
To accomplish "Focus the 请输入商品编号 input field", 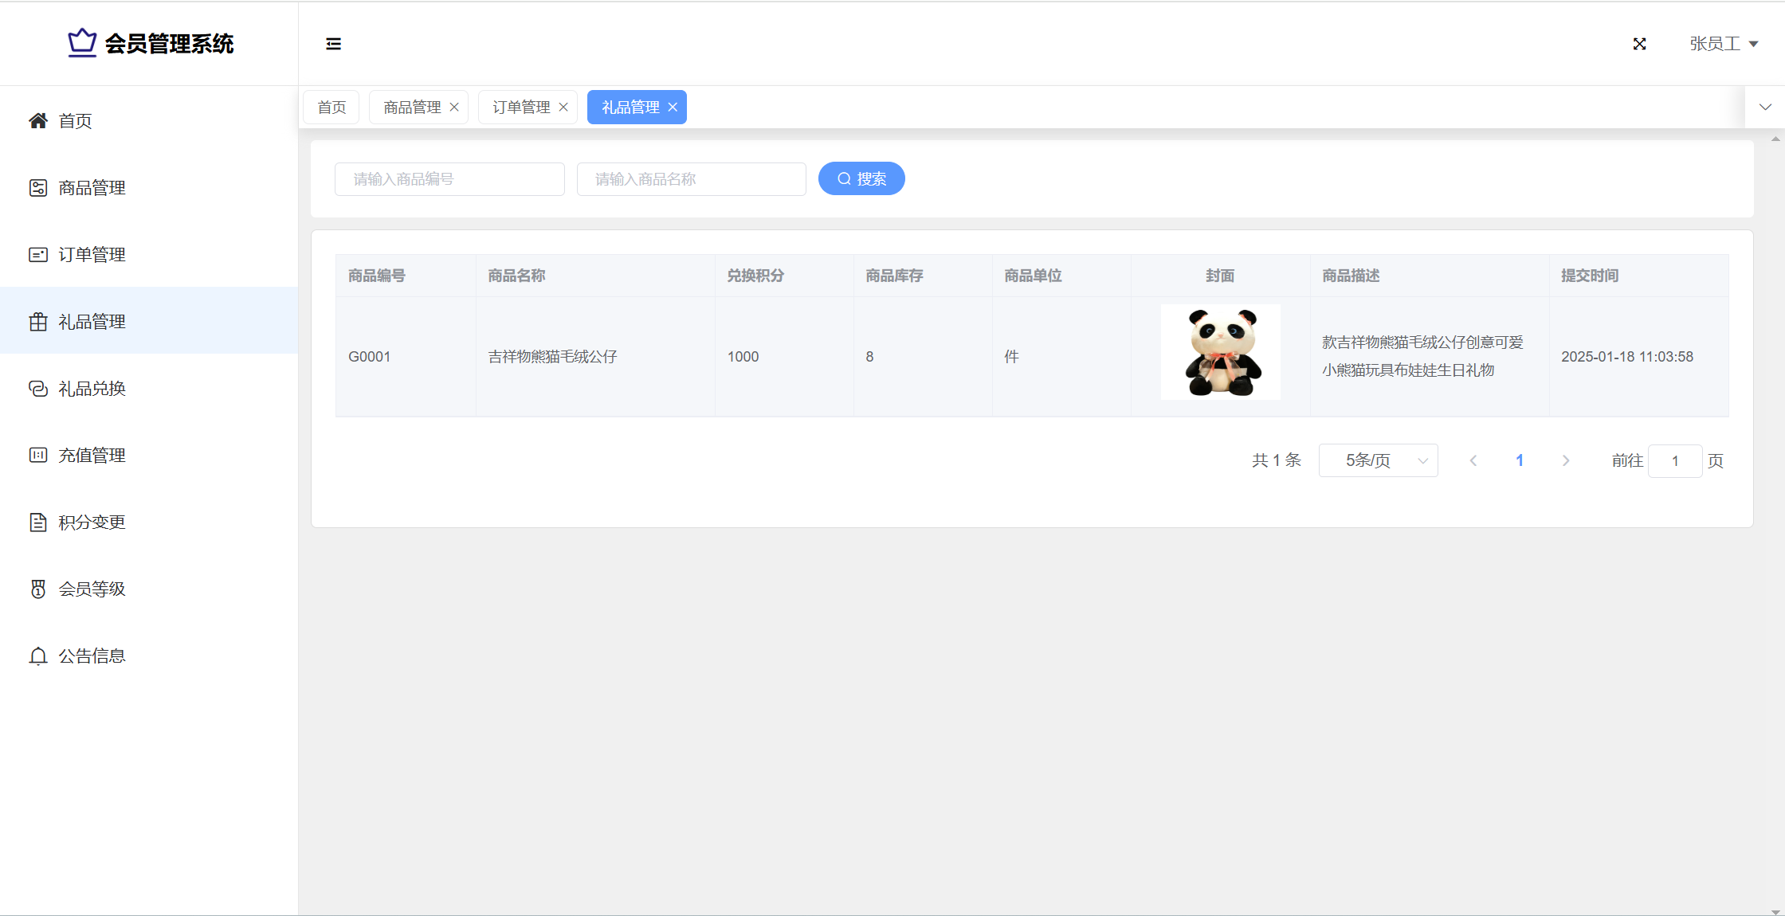I will [449, 179].
